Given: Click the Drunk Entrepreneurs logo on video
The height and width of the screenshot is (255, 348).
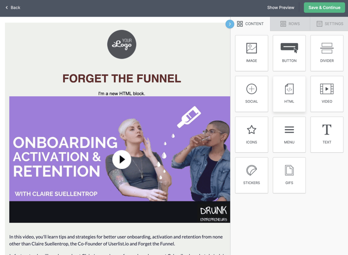Looking at the screenshot, I should 213,214.
